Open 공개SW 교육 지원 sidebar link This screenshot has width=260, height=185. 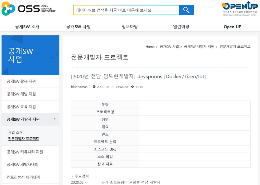[21, 107]
